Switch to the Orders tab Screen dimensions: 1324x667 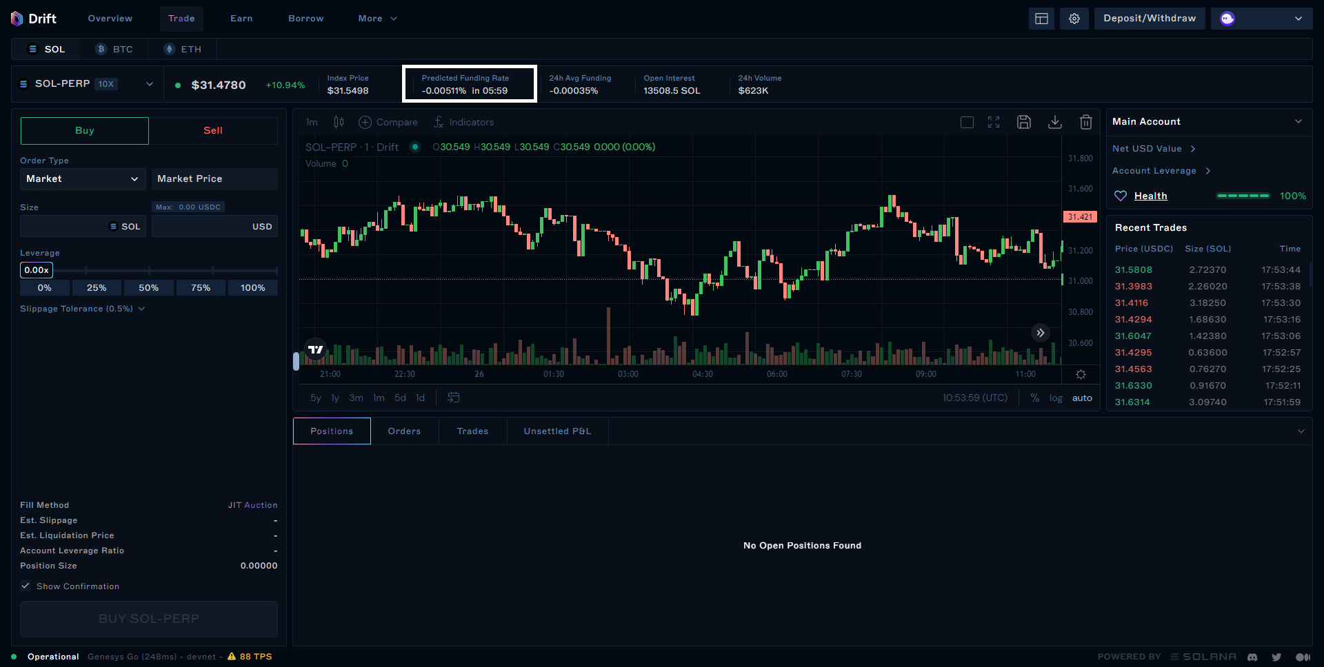pos(404,431)
